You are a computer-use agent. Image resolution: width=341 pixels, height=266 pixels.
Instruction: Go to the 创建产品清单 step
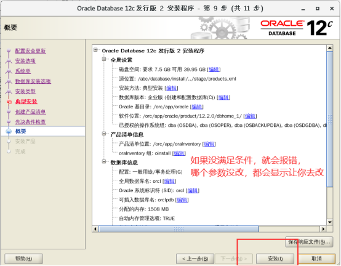tap(30, 112)
